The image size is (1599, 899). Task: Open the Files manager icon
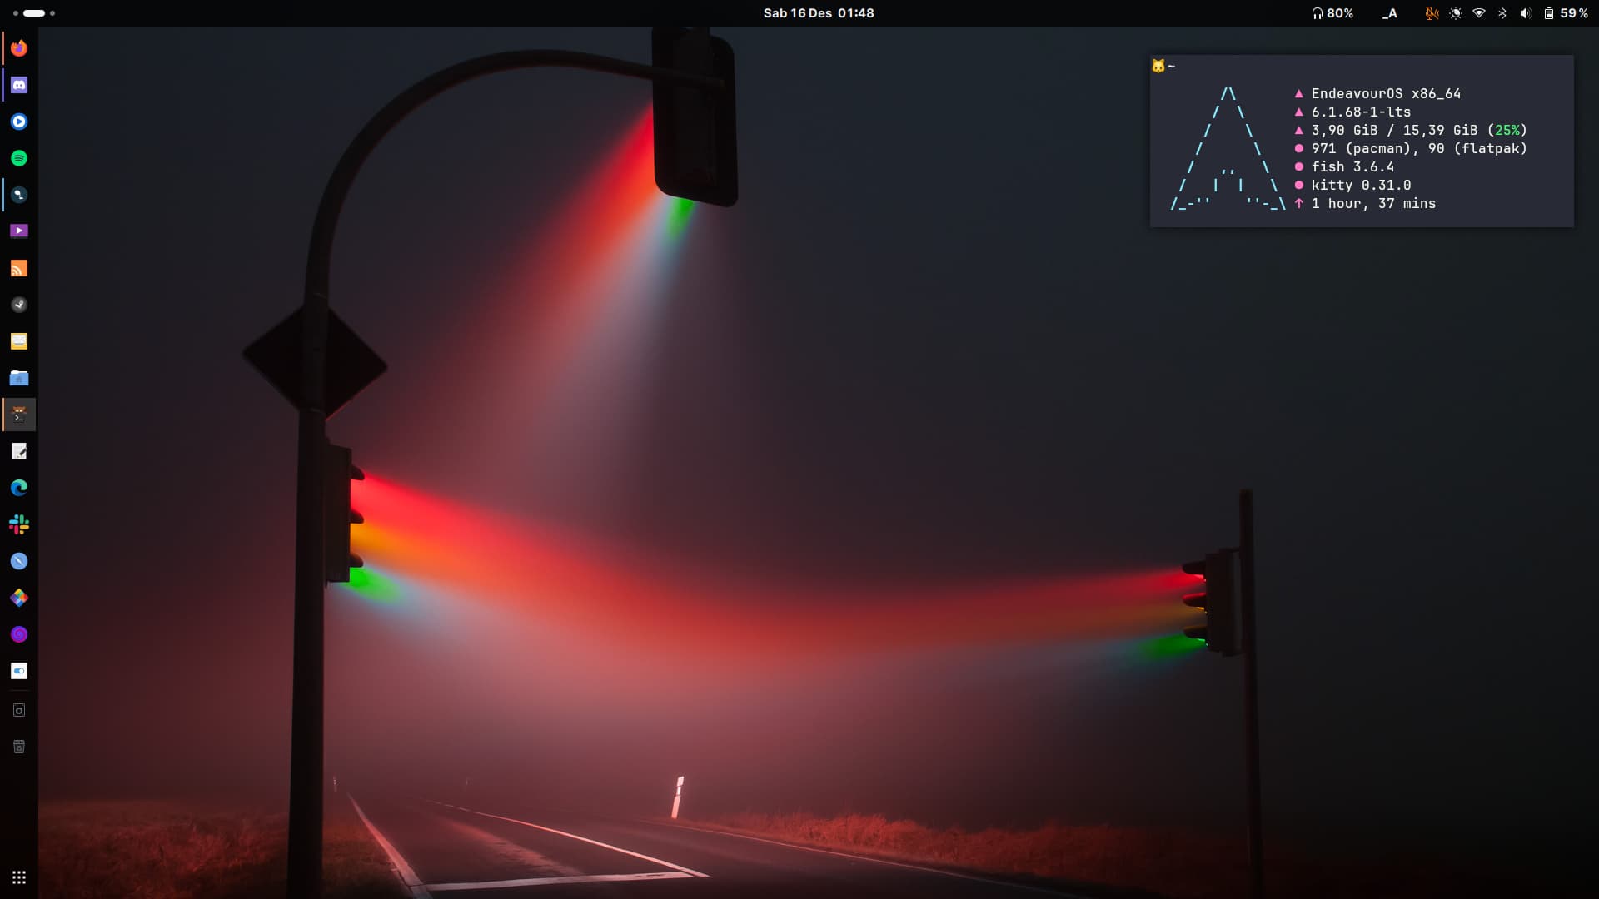[19, 378]
